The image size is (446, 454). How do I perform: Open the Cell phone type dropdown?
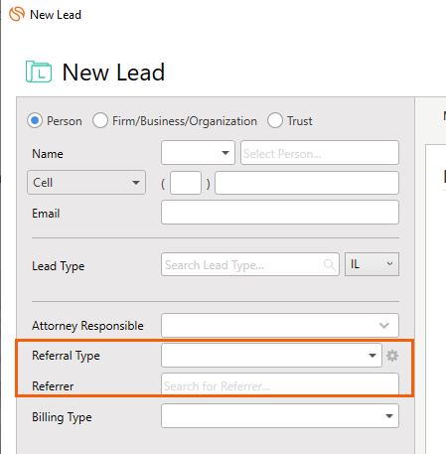[86, 183]
